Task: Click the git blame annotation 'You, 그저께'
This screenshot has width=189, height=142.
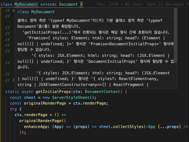Action: 107,4
